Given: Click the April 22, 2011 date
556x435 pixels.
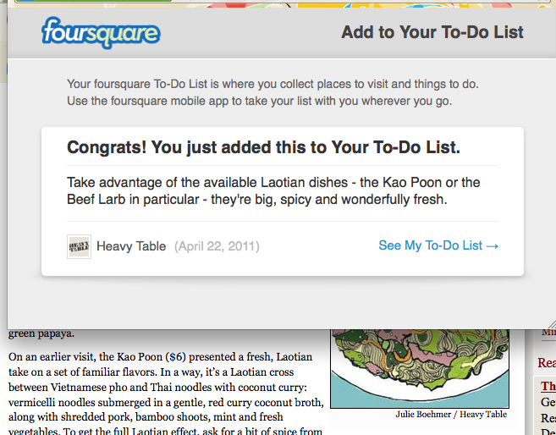Looking at the screenshot, I should (217, 246).
